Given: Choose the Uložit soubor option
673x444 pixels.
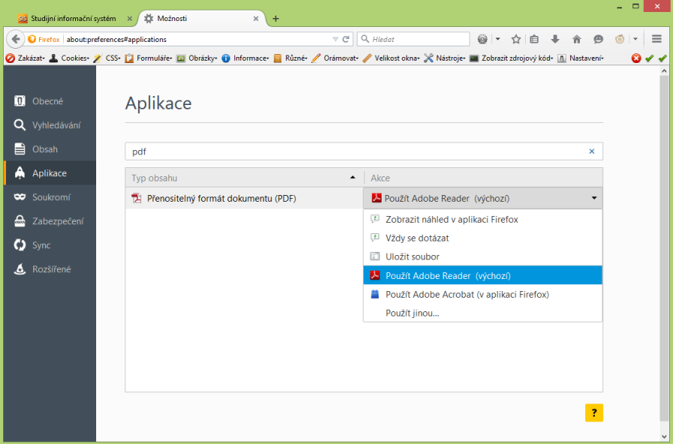Looking at the screenshot, I should pyautogui.click(x=412, y=256).
